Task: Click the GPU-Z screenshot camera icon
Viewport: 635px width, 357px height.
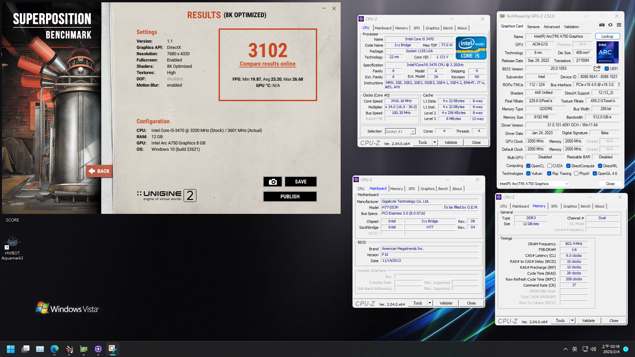Action: click(x=602, y=25)
